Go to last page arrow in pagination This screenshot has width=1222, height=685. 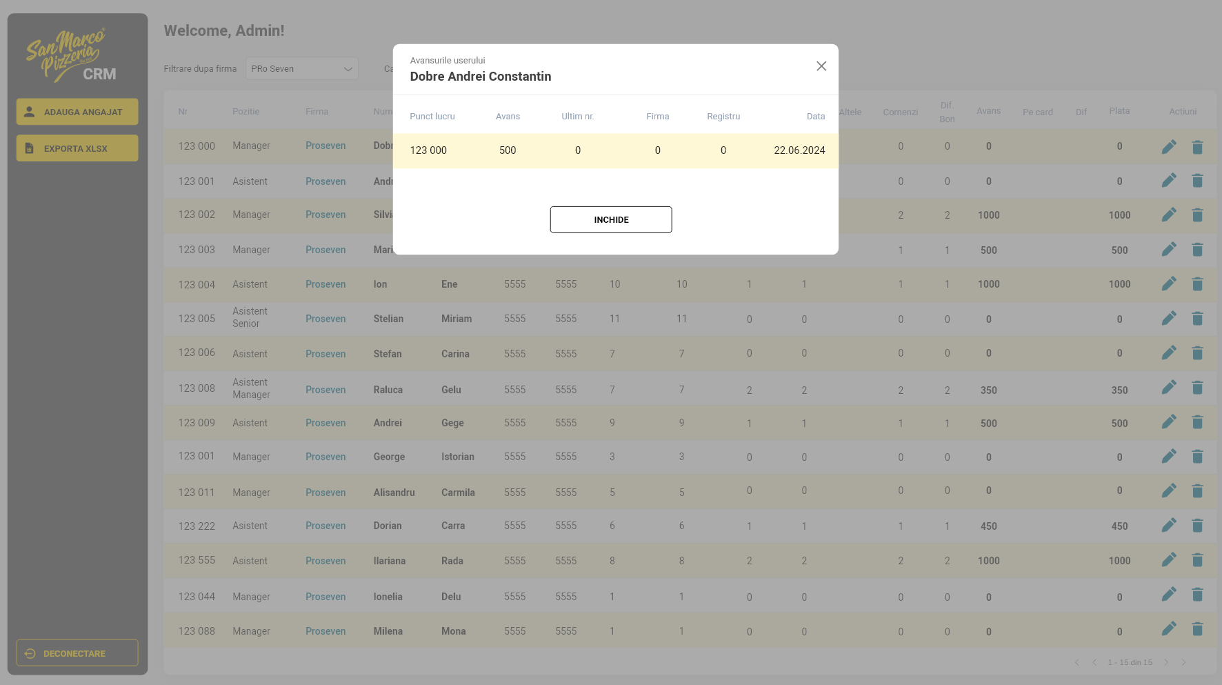[x=1183, y=662]
